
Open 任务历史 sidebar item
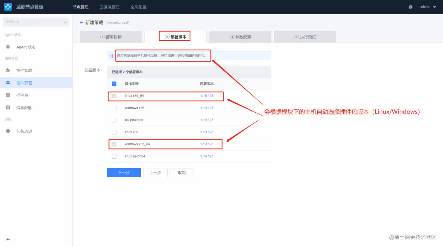(x=36, y=131)
